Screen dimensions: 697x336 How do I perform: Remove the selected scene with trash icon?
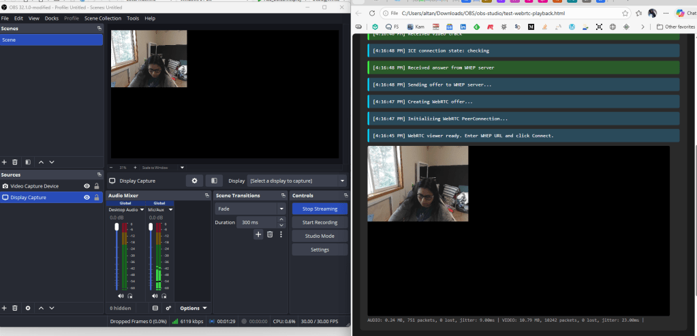(15, 162)
